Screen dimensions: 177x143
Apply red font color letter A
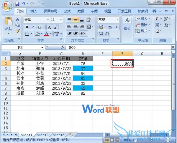pyautogui.click(x=47, y=34)
